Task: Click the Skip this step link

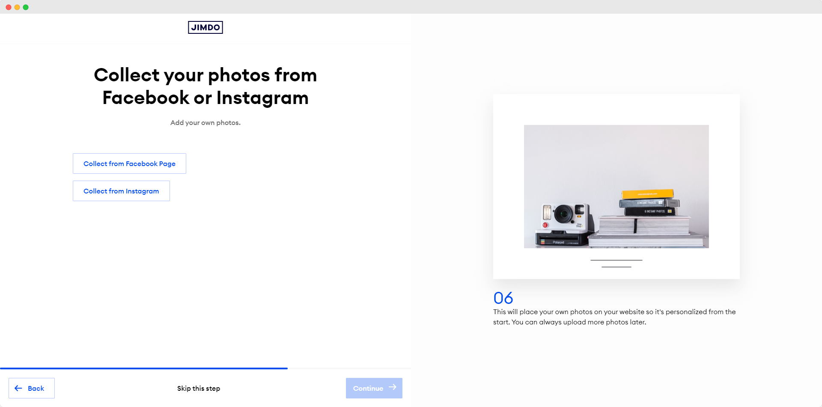Action: click(199, 388)
